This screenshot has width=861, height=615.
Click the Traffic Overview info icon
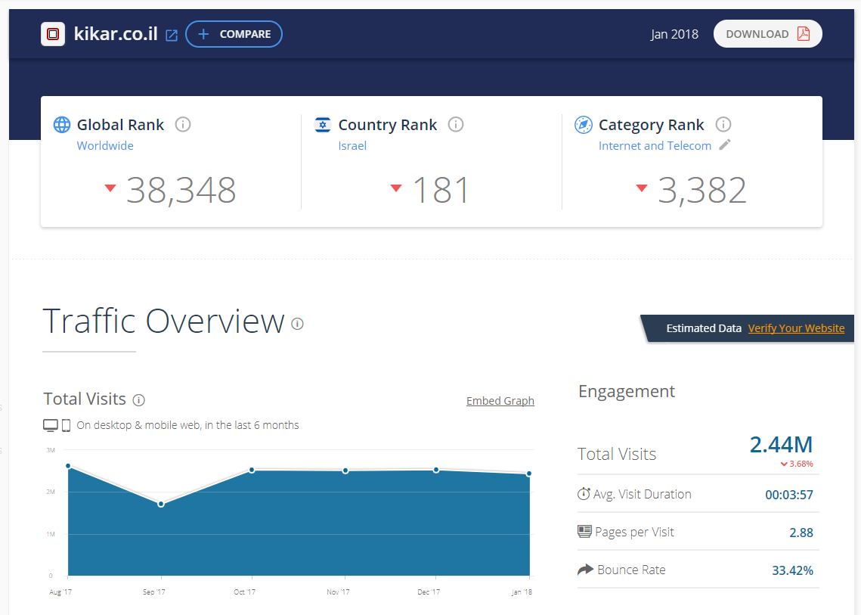(x=298, y=324)
